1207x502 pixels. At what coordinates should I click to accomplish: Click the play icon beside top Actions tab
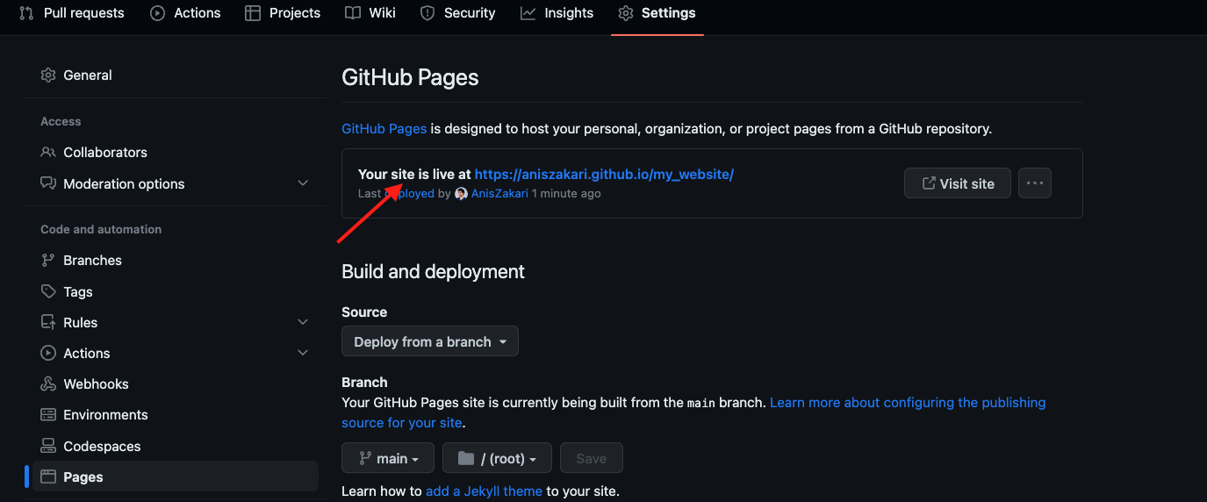pos(158,13)
